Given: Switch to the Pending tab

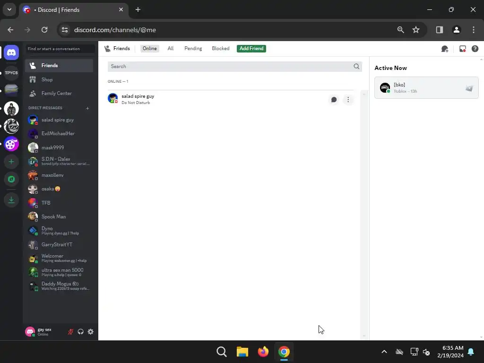Looking at the screenshot, I should pos(193,49).
